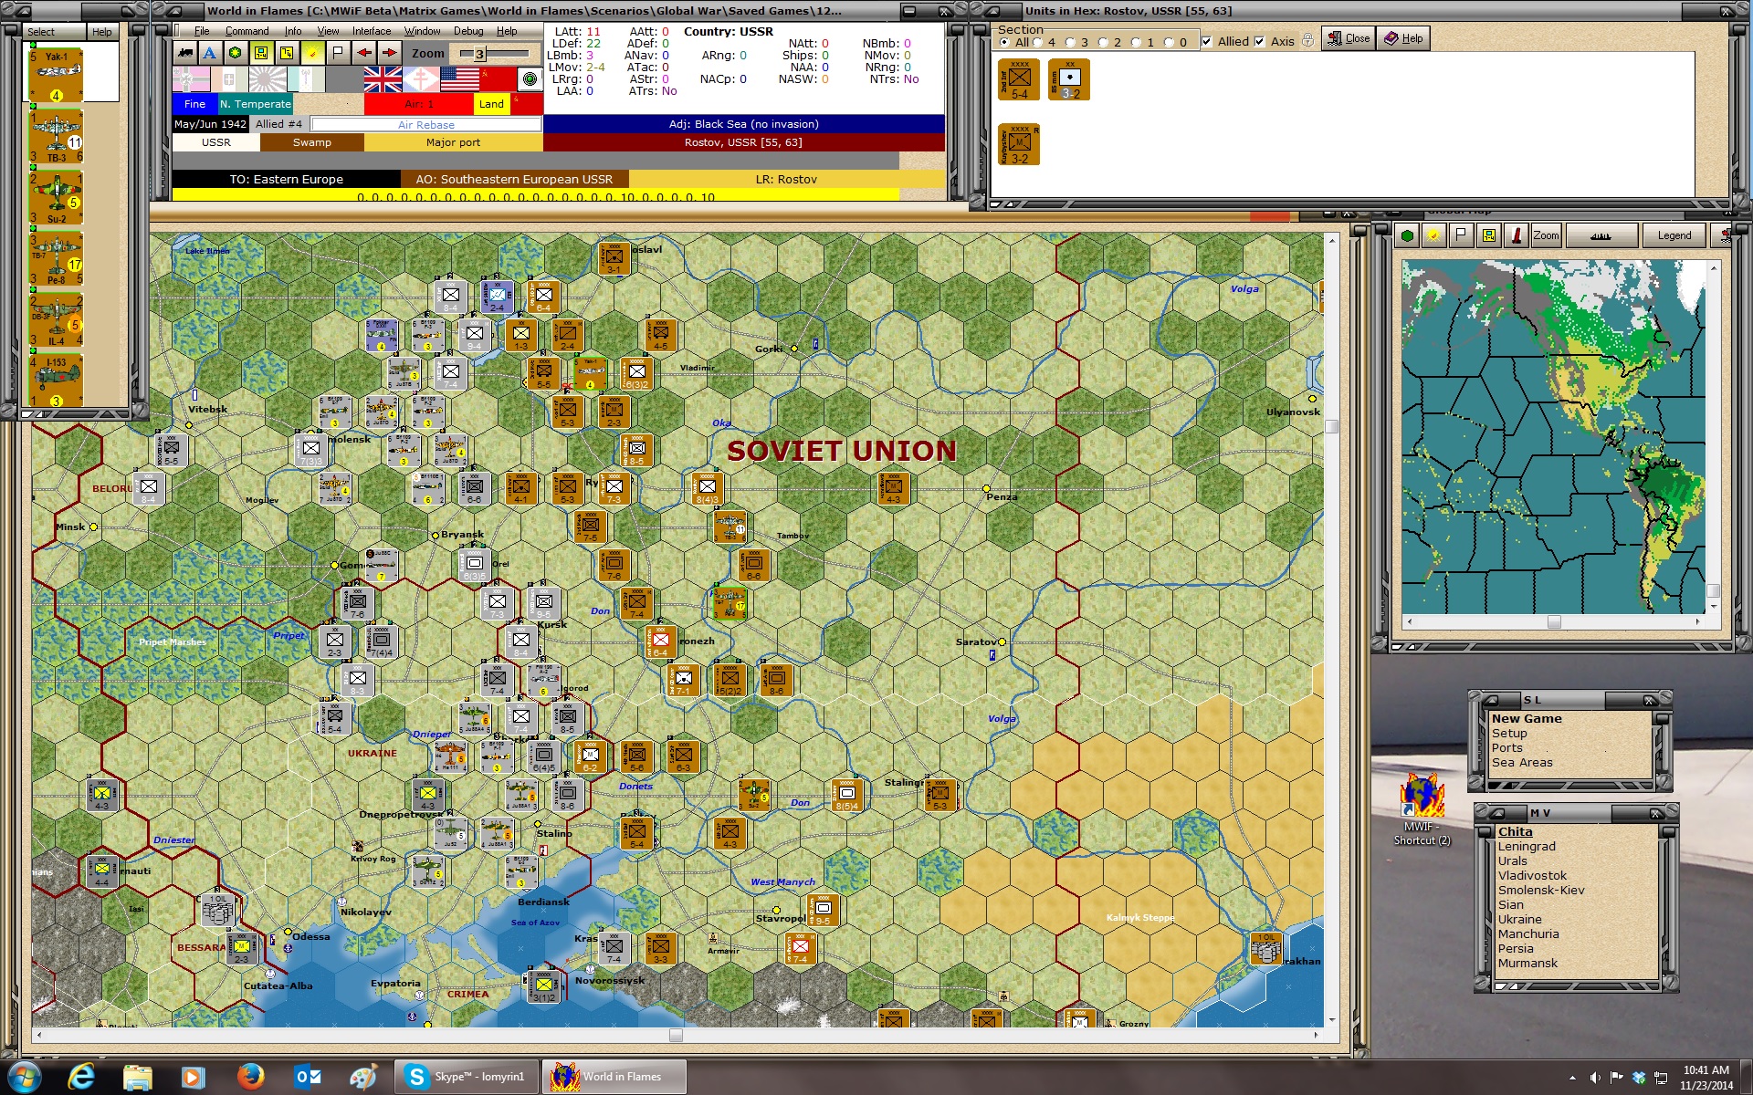Viewport: 1753px width, 1095px height.
Task: Jump to Vladivostok in the M V list
Action: [x=1532, y=876]
